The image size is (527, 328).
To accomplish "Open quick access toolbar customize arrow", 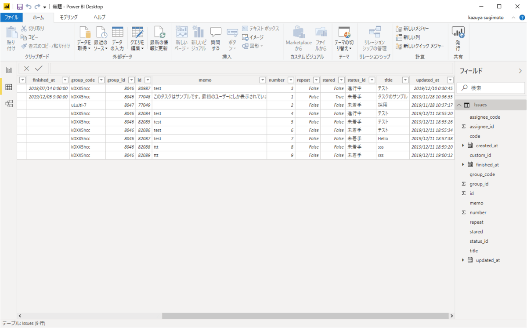I will [45, 7].
